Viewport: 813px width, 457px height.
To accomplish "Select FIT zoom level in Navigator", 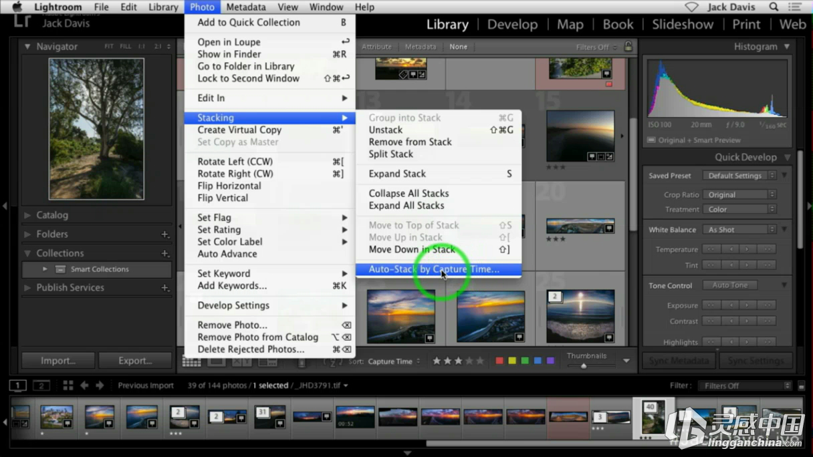I will point(109,47).
